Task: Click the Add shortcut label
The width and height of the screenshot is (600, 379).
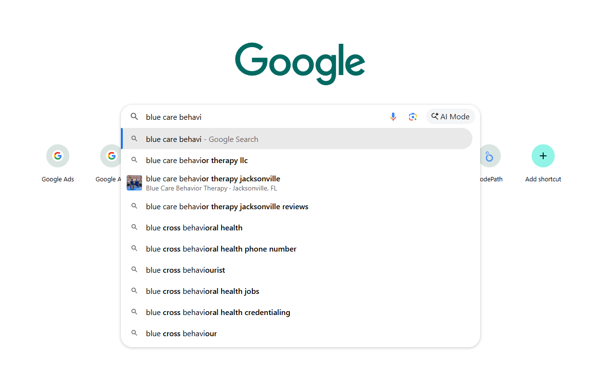Action: click(x=543, y=179)
